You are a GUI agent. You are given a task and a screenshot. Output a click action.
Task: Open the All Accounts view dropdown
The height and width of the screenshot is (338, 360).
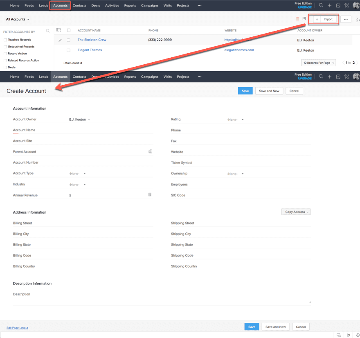[17, 19]
